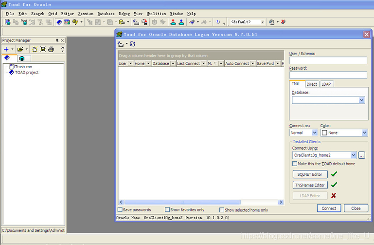Click the grid scrollbar right arrow
Viewport: 374px width, 245px height.
(x=281, y=202)
